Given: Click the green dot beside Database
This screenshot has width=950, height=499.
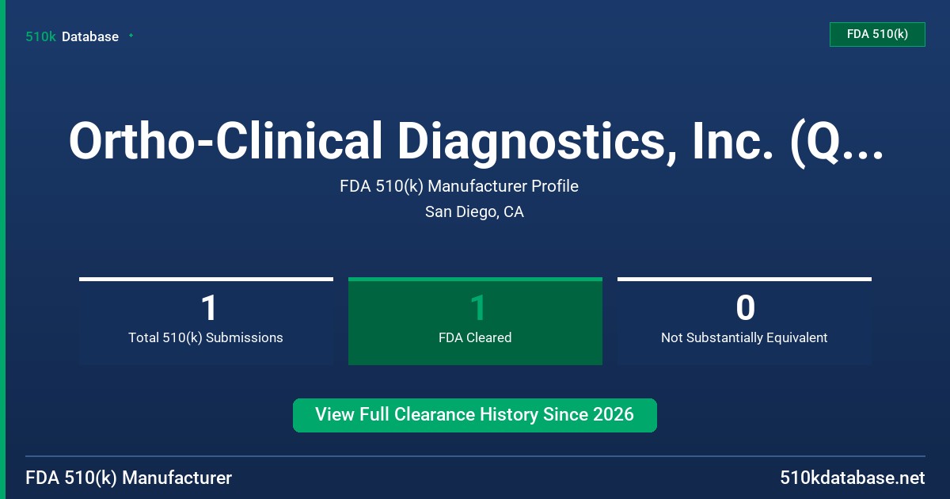Looking at the screenshot, I should click(131, 36).
